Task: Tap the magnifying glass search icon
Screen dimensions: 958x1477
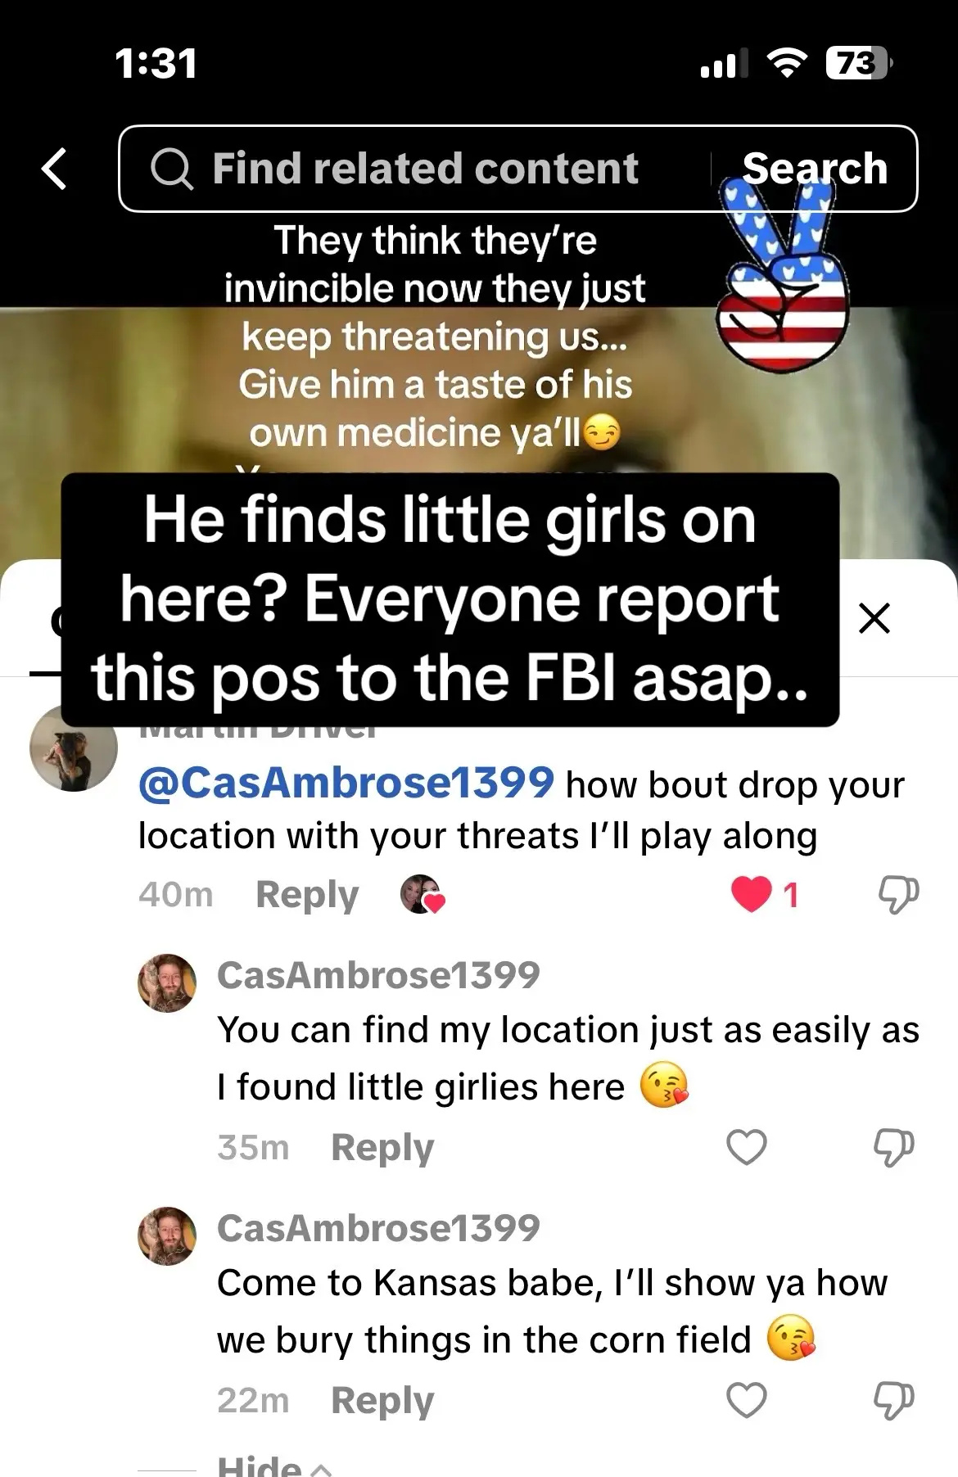Action: click(172, 169)
